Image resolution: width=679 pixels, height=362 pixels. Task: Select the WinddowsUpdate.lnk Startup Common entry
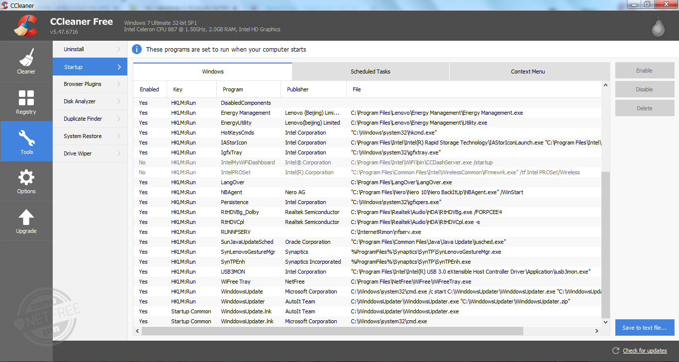[368, 311]
